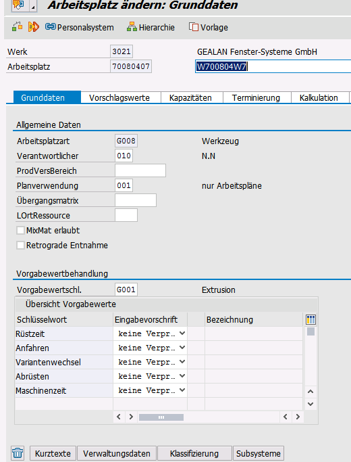351x462 pixels.
Task: Click the title bar menu icon
Action: click(18, 5)
